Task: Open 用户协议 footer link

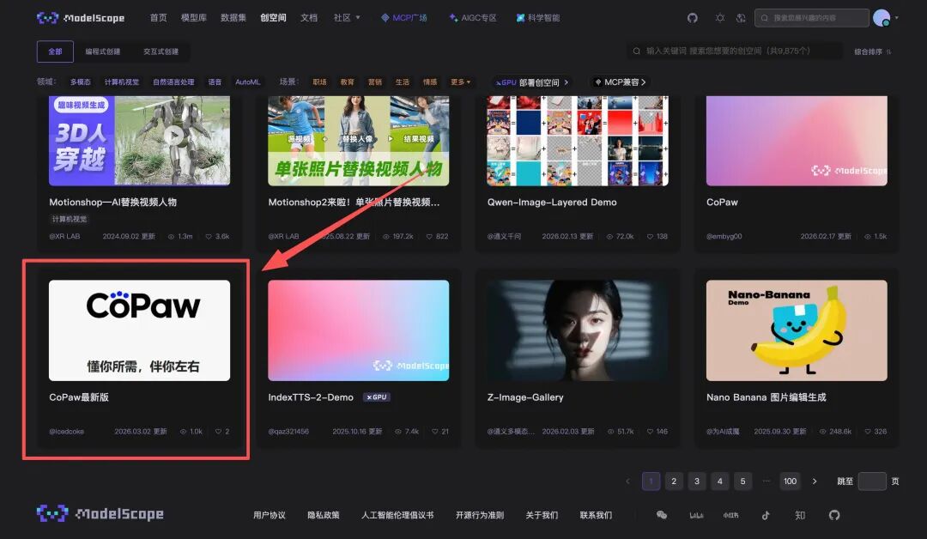Action: (270, 515)
